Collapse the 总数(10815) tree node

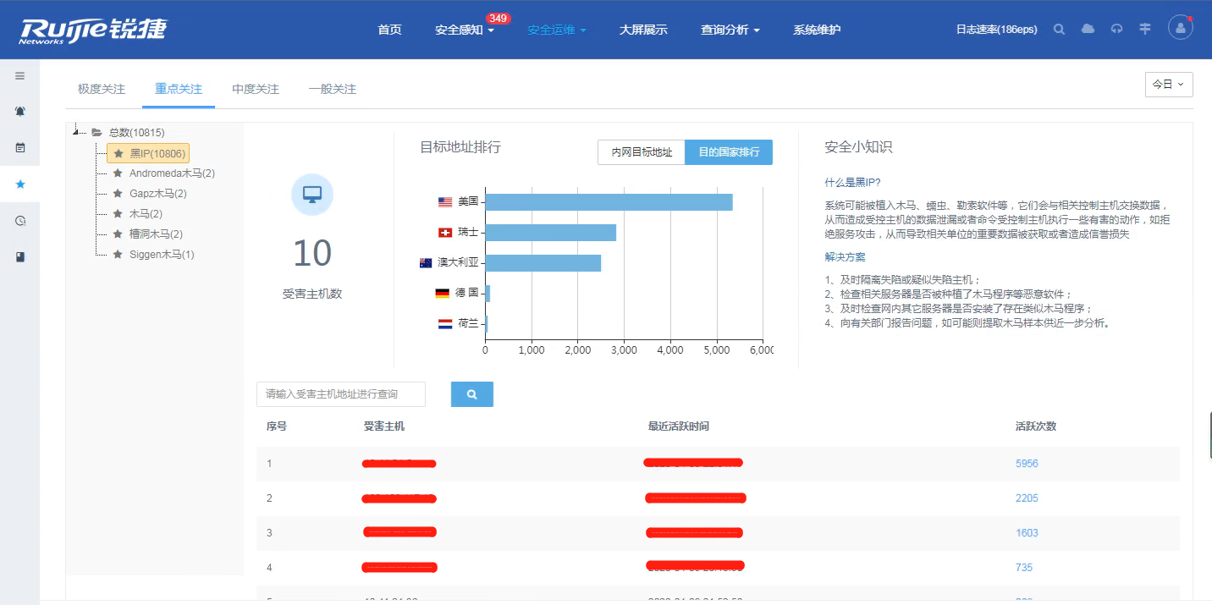pos(78,132)
